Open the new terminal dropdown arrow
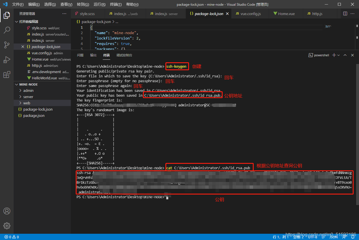This screenshot has width=359, height=240. (x=339, y=55)
